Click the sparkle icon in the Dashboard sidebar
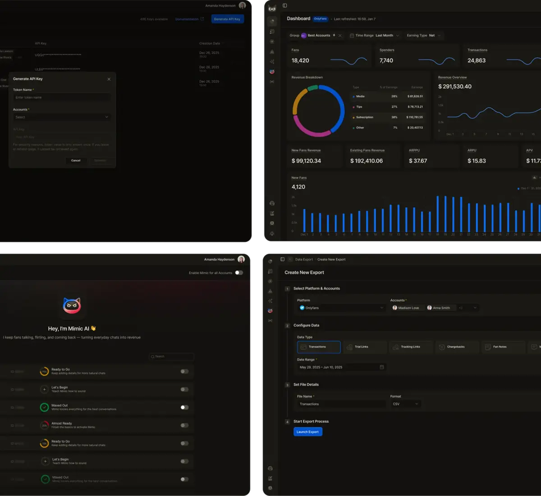The width and height of the screenshot is (541, 496). 272,61
